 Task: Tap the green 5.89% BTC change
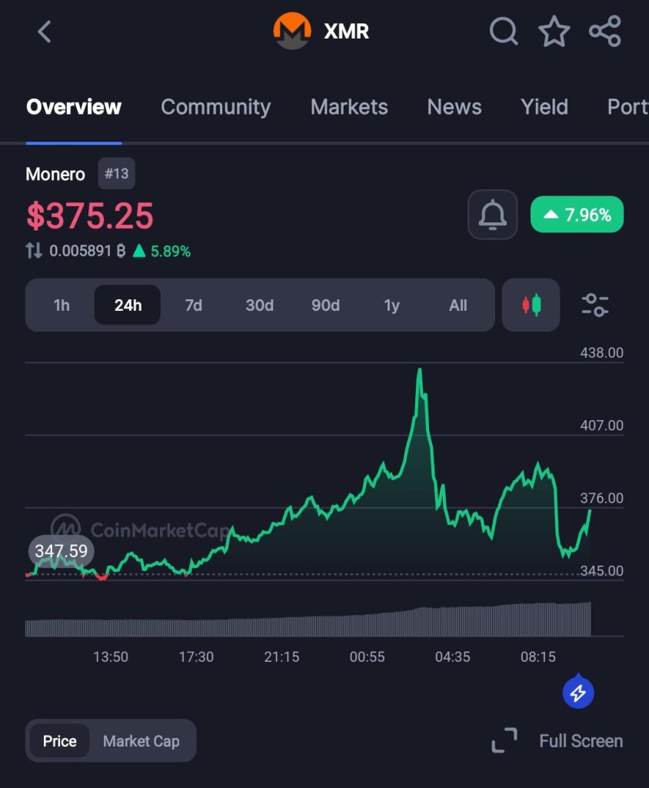click(161, 250)
